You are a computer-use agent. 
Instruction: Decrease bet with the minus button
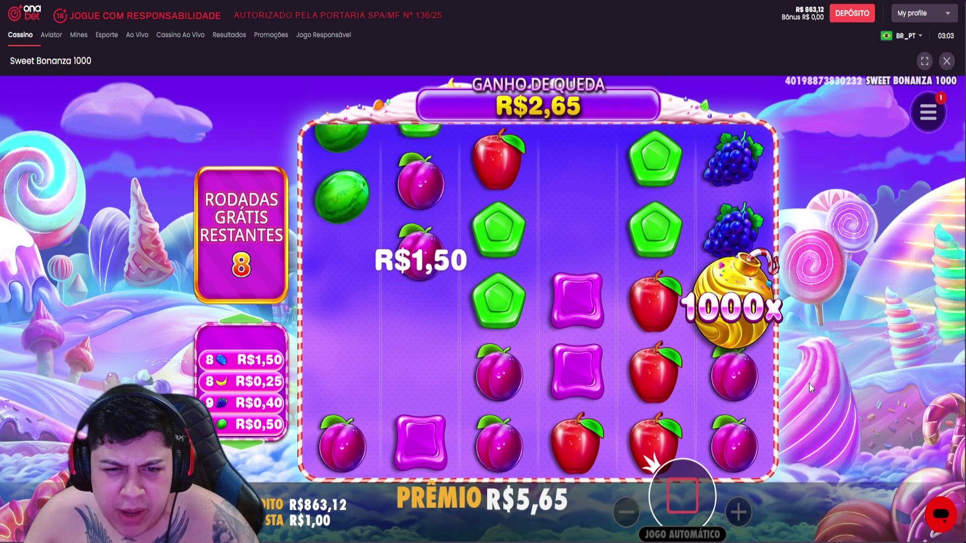click(x=626, y=512)
